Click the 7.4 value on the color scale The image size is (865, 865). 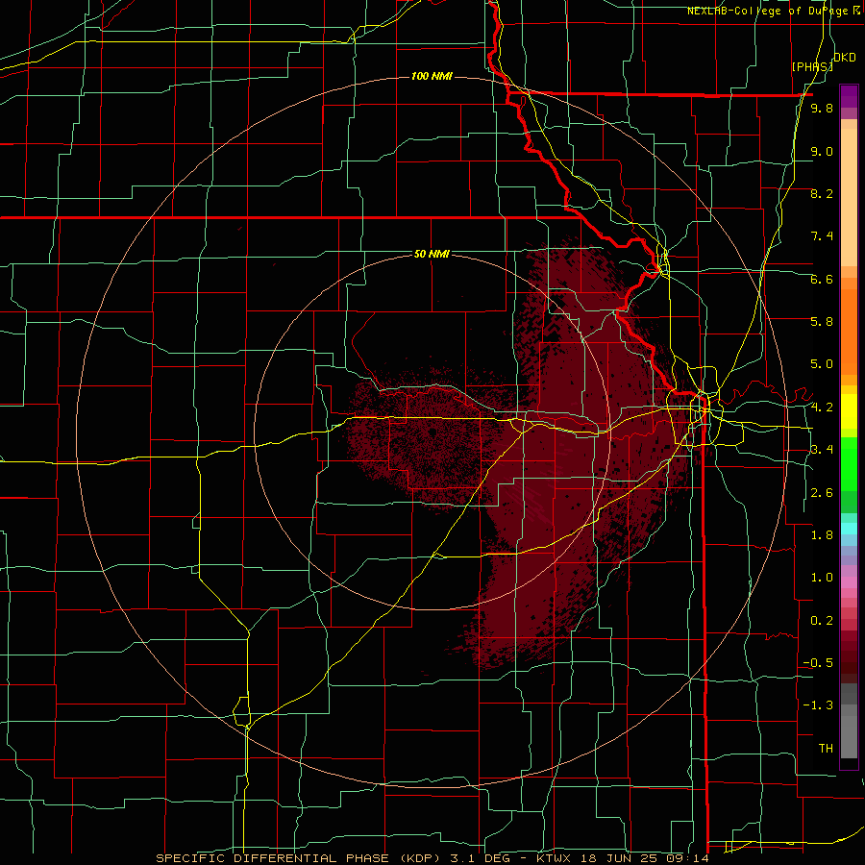click(x=822, y=236)
